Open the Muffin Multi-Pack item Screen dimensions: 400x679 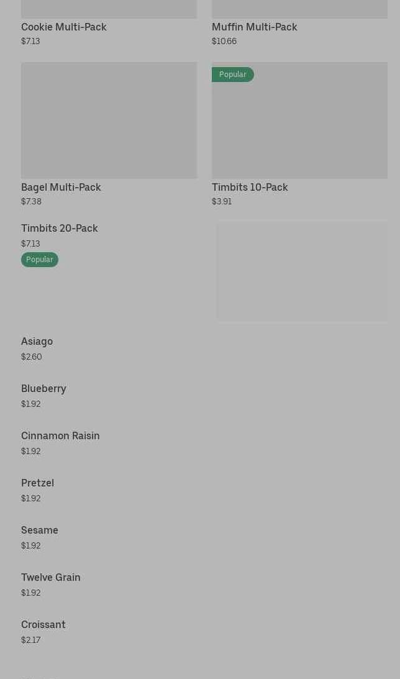pos(254,27)
